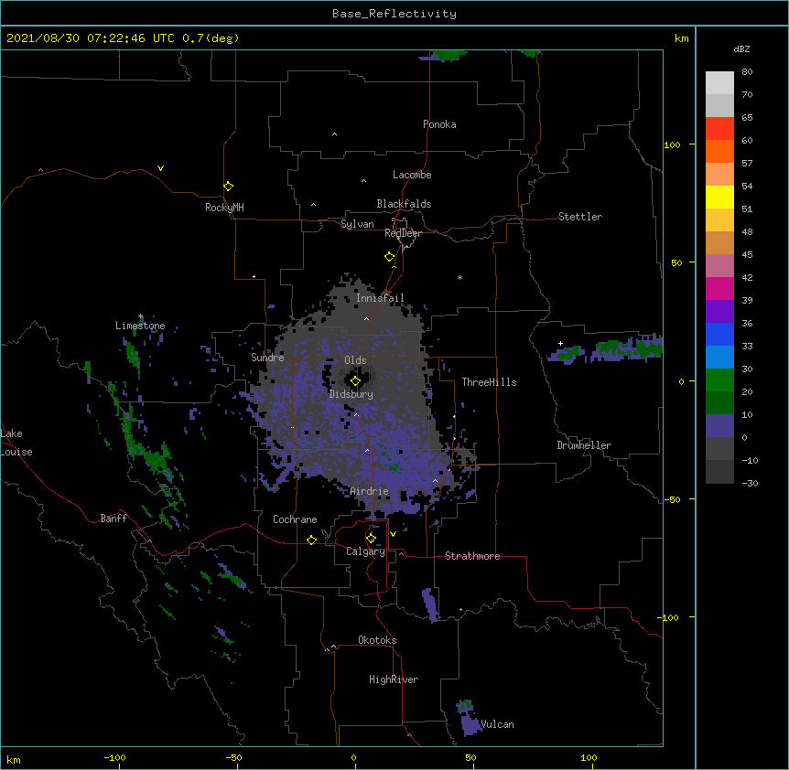Click the legend value -30

(750, 483)
